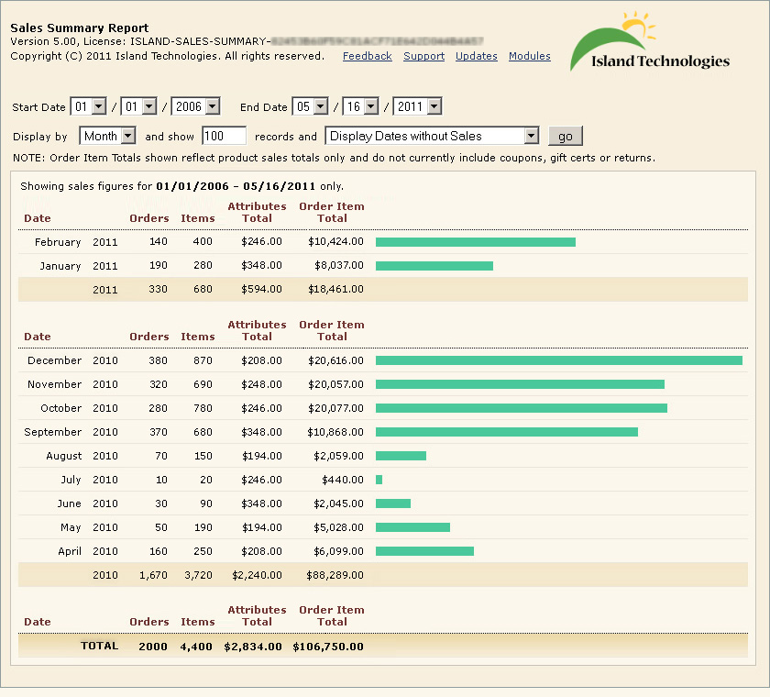This screenshot has width=770, height=697.
Task: Click the $2,045.00 order item total
Action: pyautogui.click(x=338, y=503)
